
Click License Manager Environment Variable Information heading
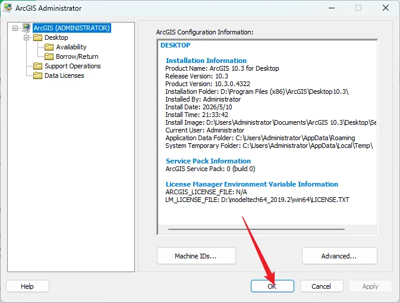pos(252,184)
